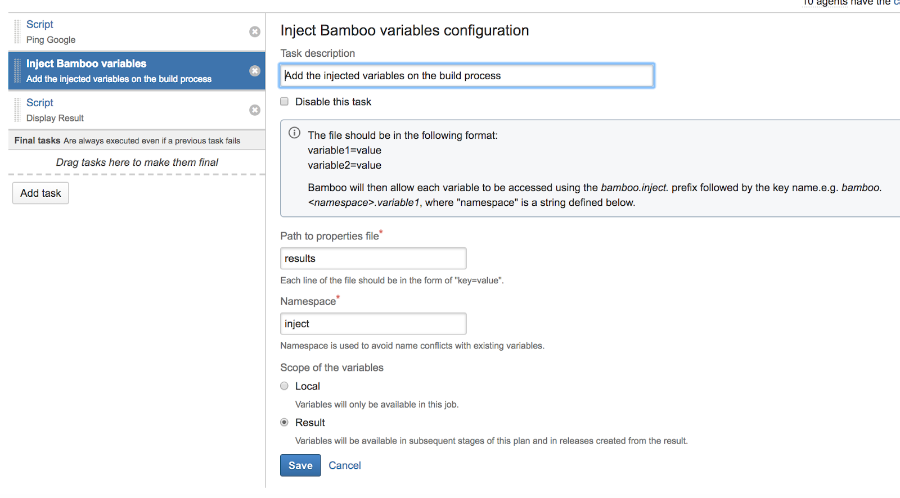Click 'Drag tasks here to make them final' area
Screen dimensions: 900x498
click(x=137, y=162)
